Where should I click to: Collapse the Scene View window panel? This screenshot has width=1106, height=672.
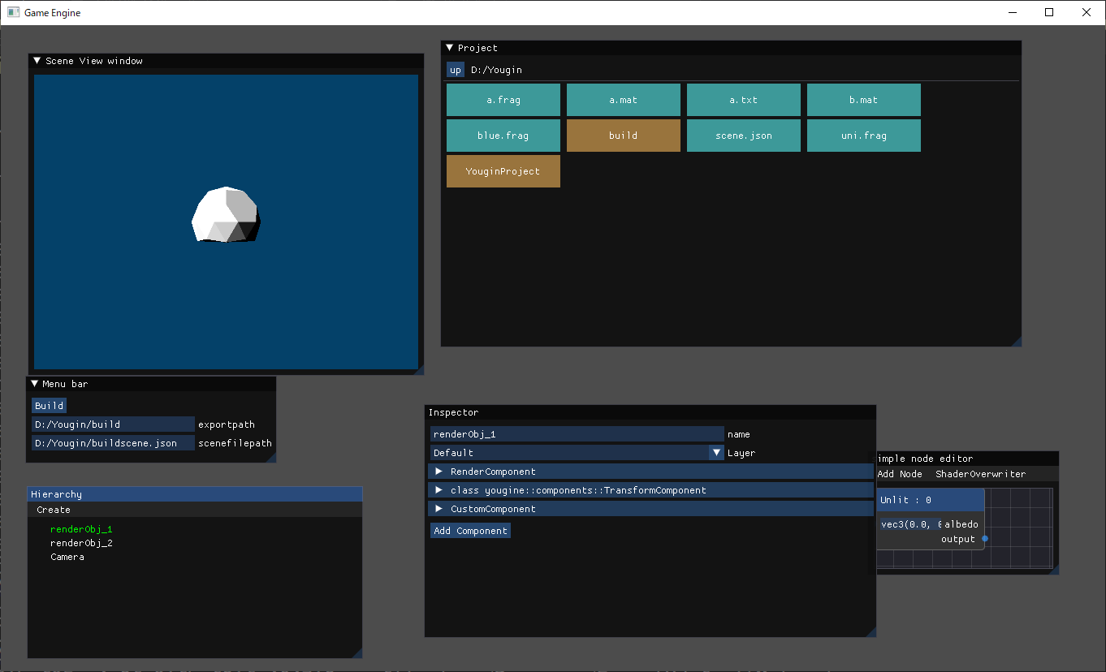pos(37,61)
